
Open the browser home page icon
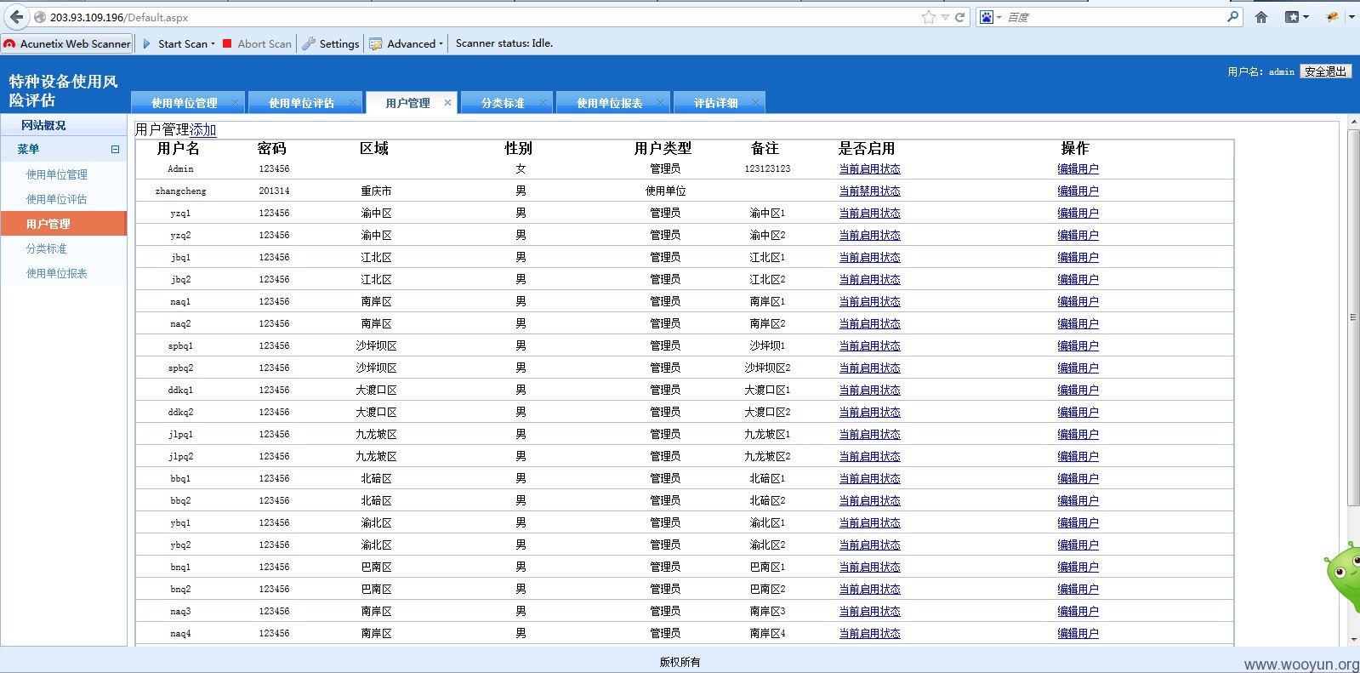(x=1261, y=17)
